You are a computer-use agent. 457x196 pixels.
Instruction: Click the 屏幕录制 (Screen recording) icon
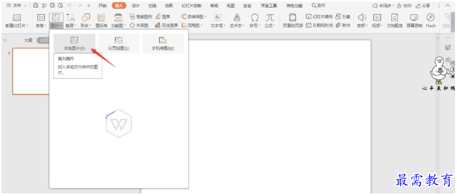click(414, 18)
